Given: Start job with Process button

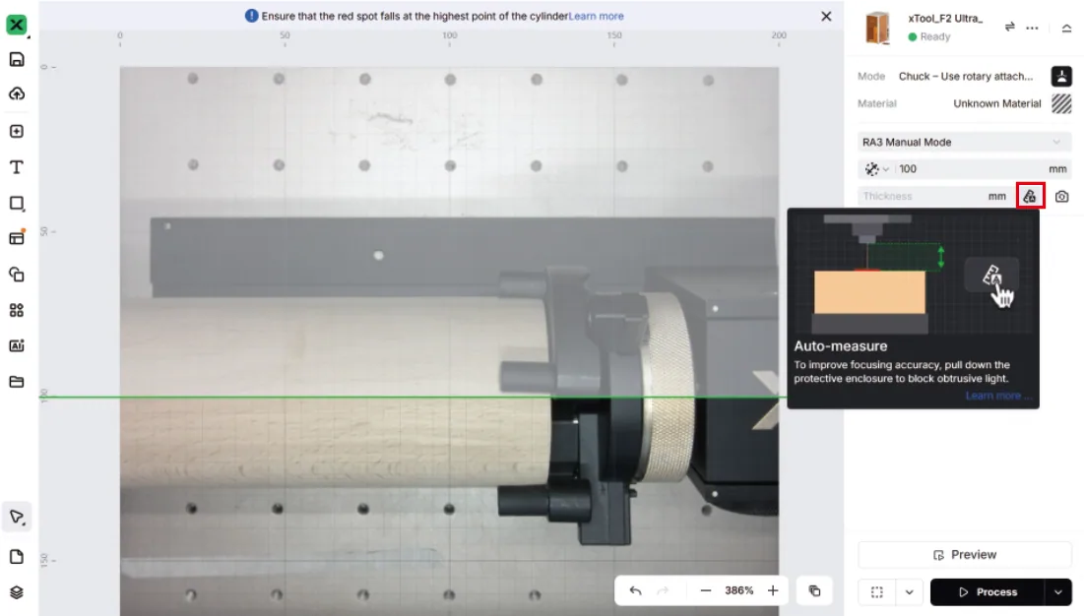Looking at the screenshot, I should pos(988,591).
